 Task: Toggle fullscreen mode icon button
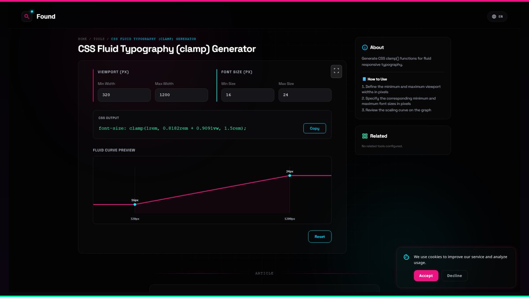tap(336, 71)
